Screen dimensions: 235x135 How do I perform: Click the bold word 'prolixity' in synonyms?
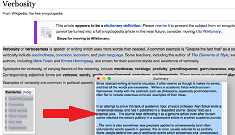click(x=160, y=69)
